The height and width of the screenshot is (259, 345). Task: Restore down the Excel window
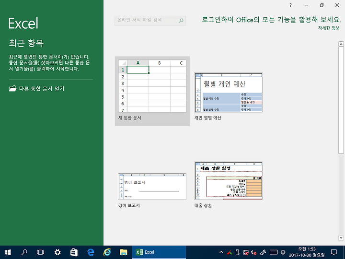(x=322, y=5)
